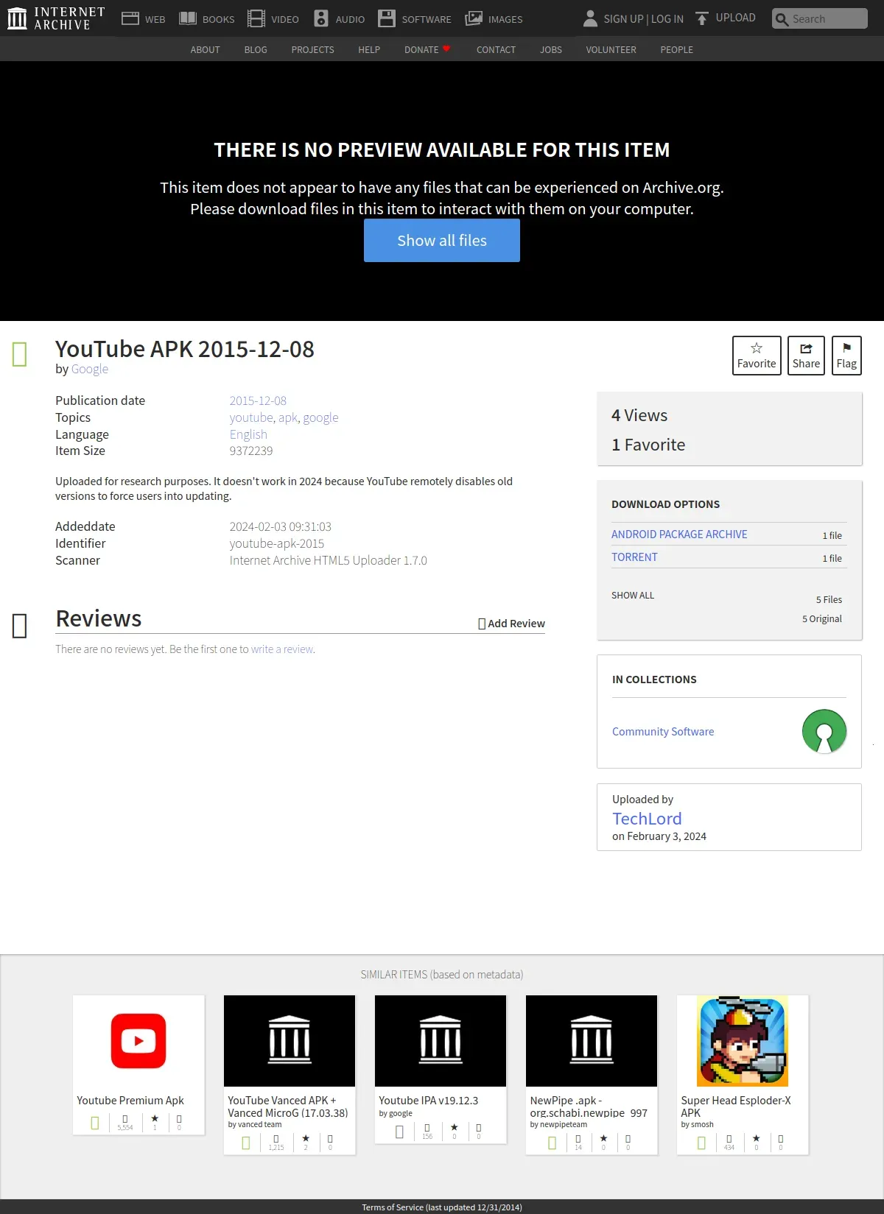Viewport: 884px width, 1214px height.
Task: Open the 2015-12-08 publication date link
Action: (258, 400)
